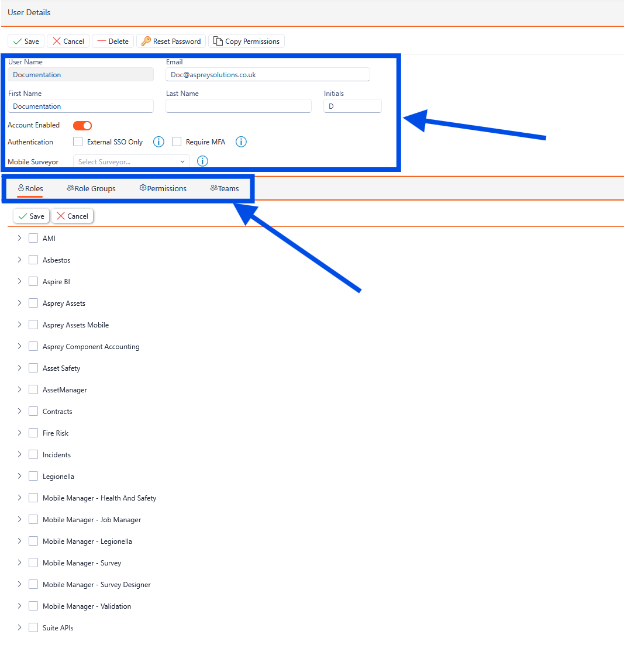This screenshot has width=624, height=652.
Task: Expand the Fire Risk role node
Action: (x=19, y=433)
